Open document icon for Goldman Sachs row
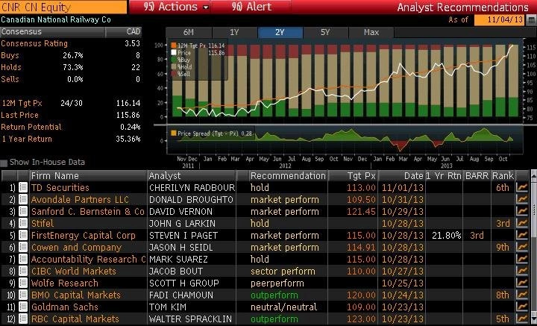 pyautogui.click(x=23, y=307)
